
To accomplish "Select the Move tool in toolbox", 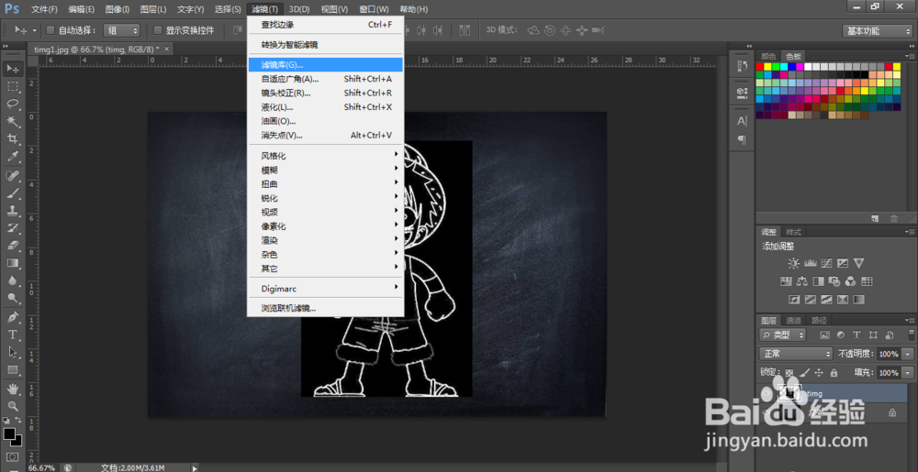I will [13, 69].
